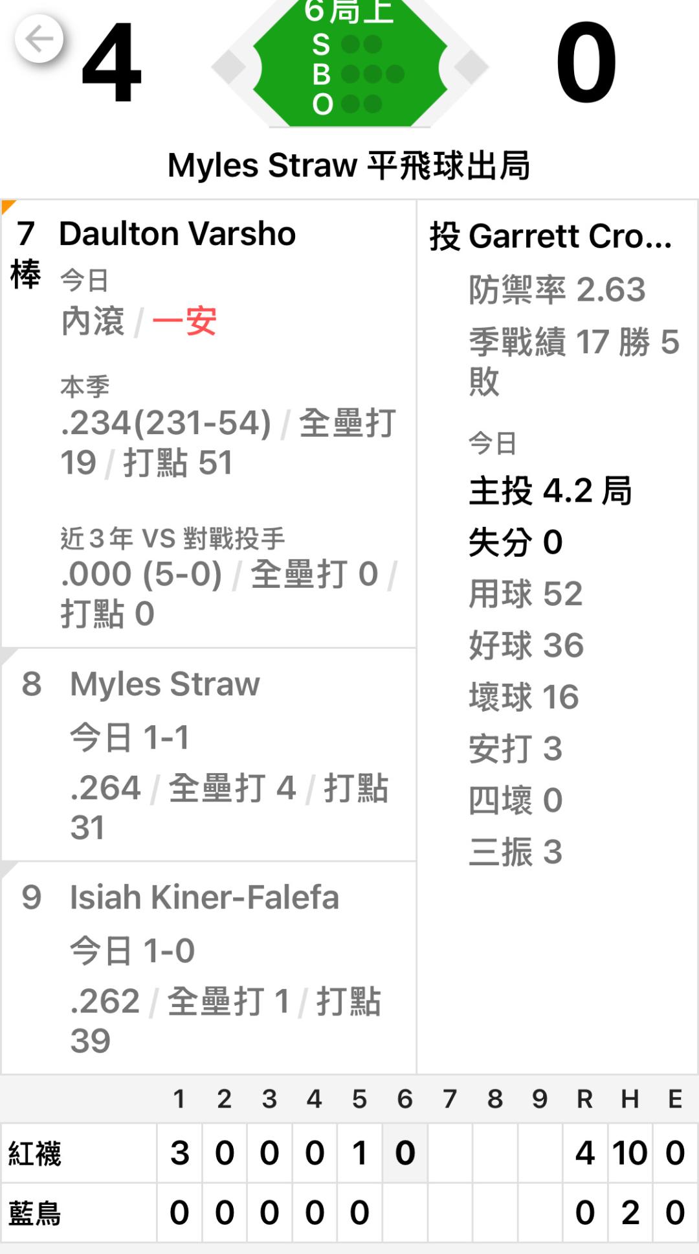The image size is (699, 1254).
Task: Click the Red Sox (紅襪) team row label
Action: [35, 1154]
